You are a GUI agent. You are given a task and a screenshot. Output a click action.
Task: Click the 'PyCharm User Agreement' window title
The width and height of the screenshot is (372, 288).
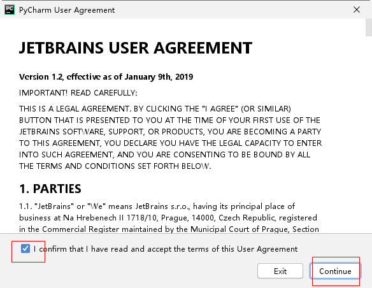coord(67,10)
